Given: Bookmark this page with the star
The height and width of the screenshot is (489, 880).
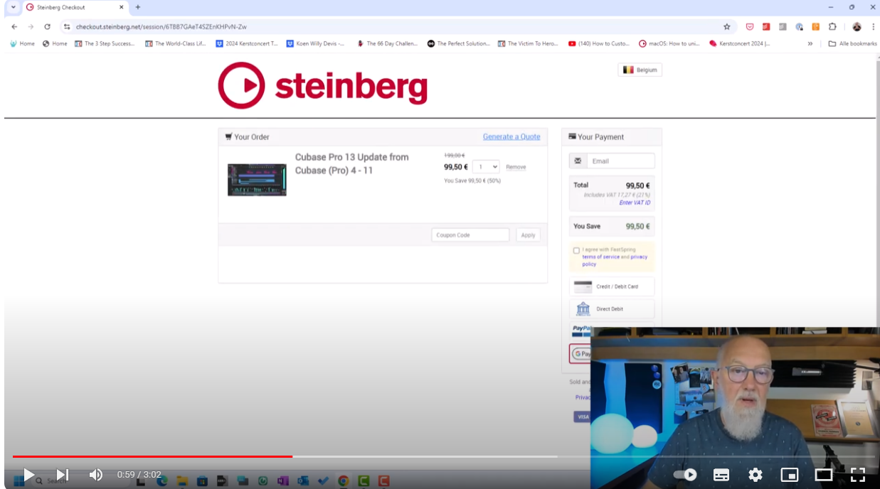Looking at the screenshot, I should 726,26.
